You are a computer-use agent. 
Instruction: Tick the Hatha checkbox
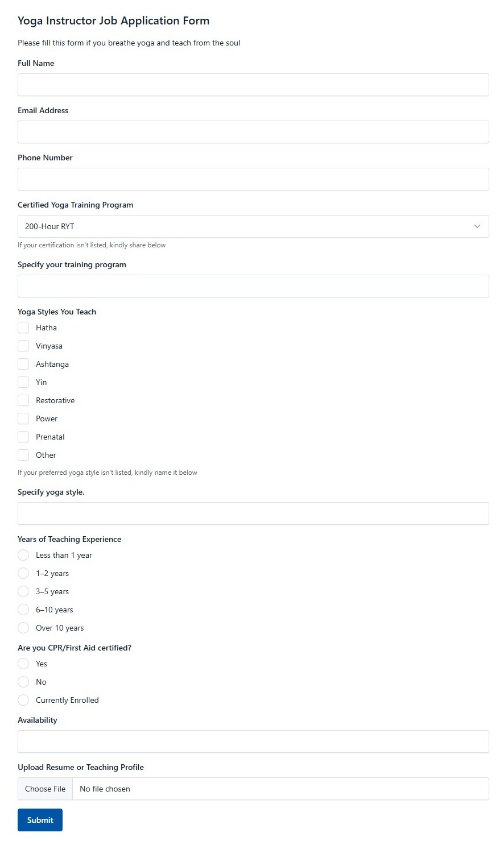(x=23, y=328)
